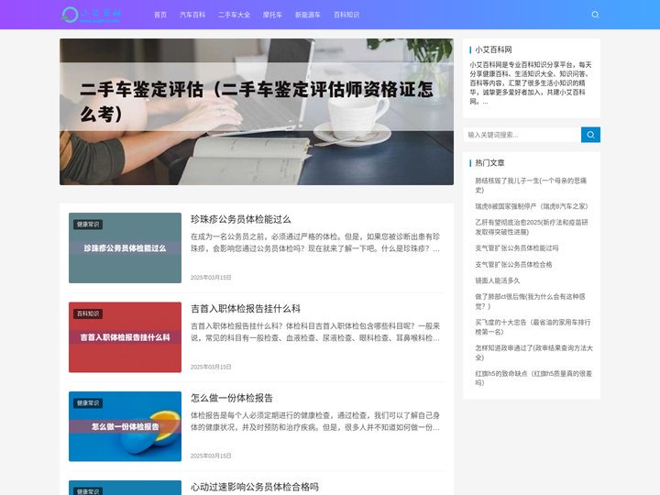The image size is (660, 495).
Task: Open article title 珍珠疹公务员体检能过么
Action: (241, 219)
